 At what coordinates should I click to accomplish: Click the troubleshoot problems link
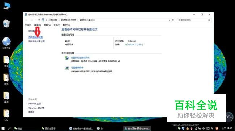77,68
